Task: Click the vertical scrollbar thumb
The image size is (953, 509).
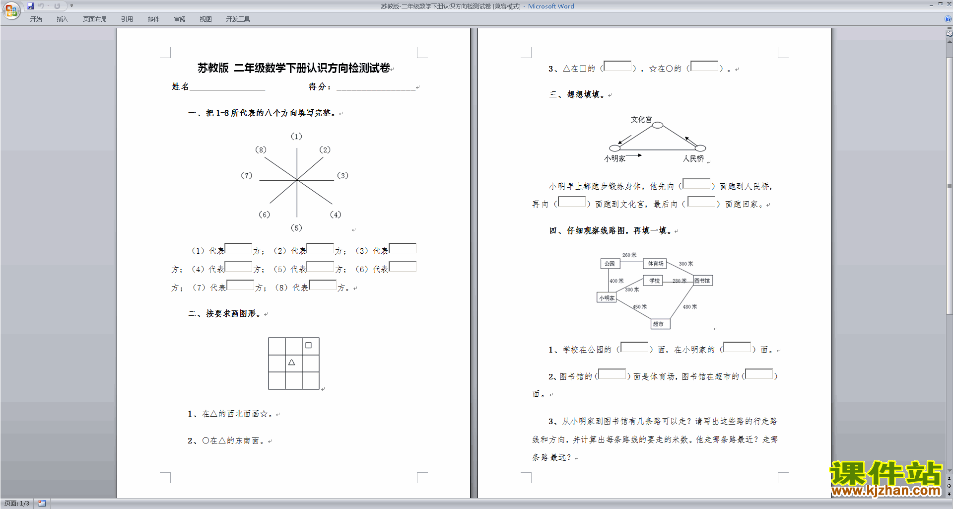Action: (949, 186)
